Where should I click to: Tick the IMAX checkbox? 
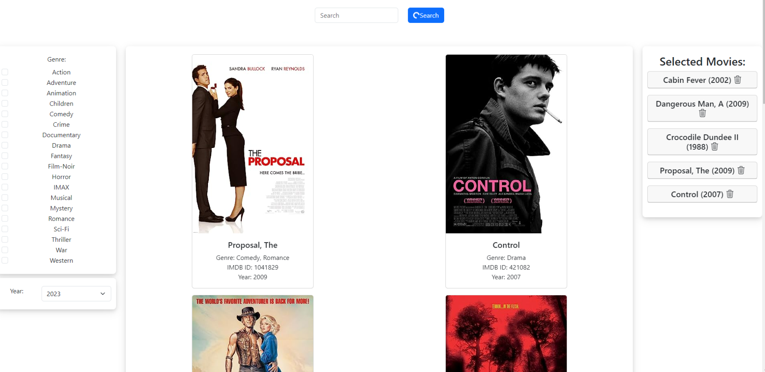(x=5, y=187)
